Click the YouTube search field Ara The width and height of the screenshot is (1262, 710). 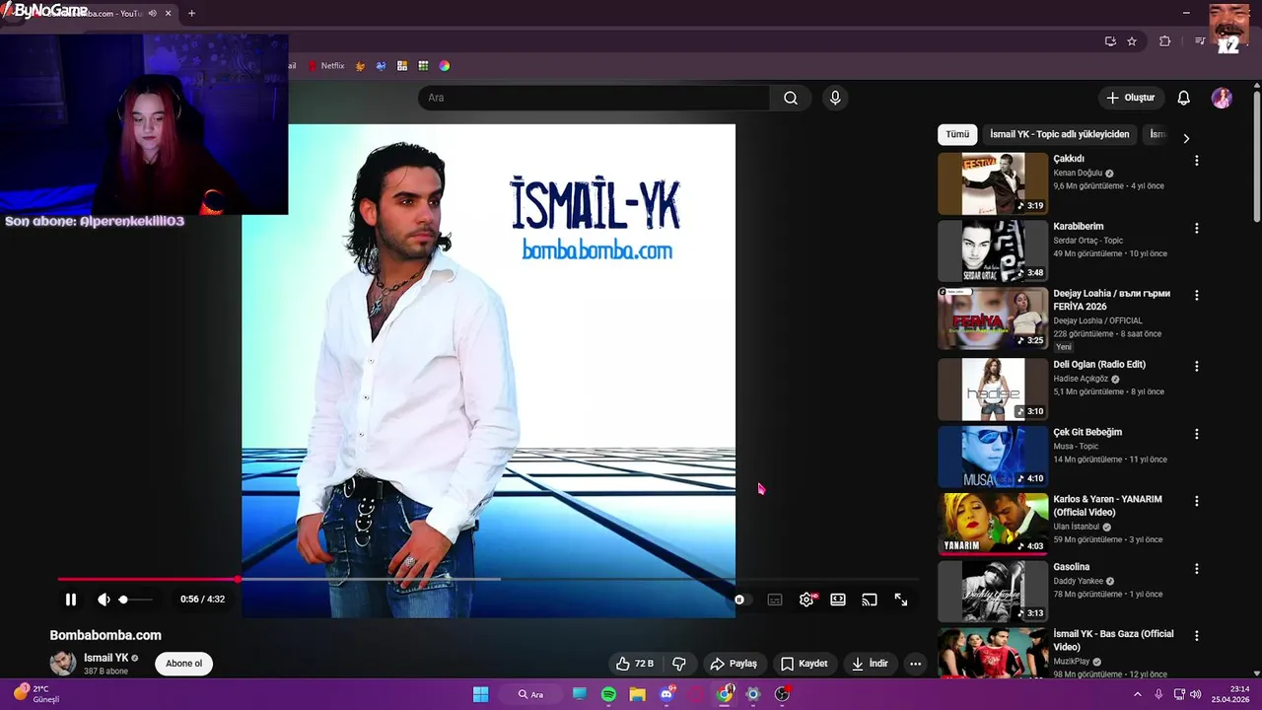pyautogui.click(x=595, y=98)
